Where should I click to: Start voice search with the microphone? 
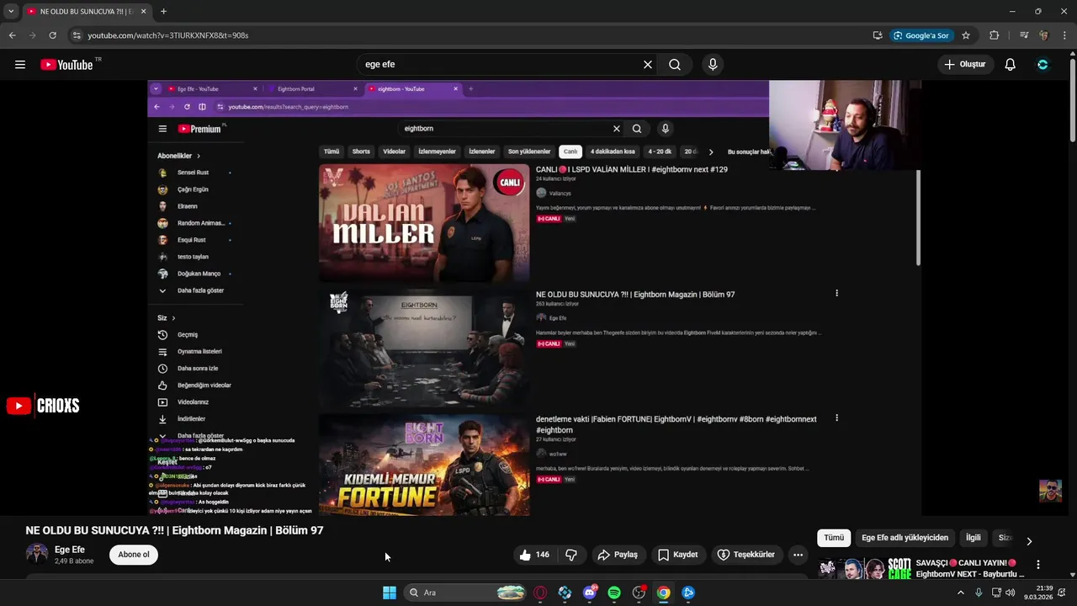[x=713, y=65]
